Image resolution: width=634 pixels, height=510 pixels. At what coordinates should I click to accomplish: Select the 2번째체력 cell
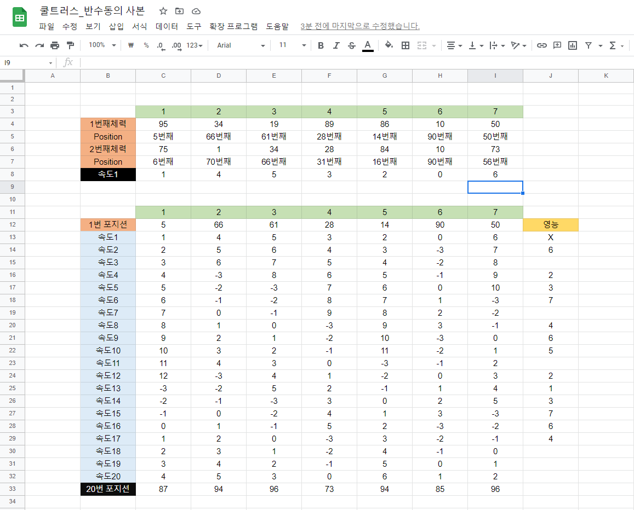pyautogui.click(x=108, y=149)
